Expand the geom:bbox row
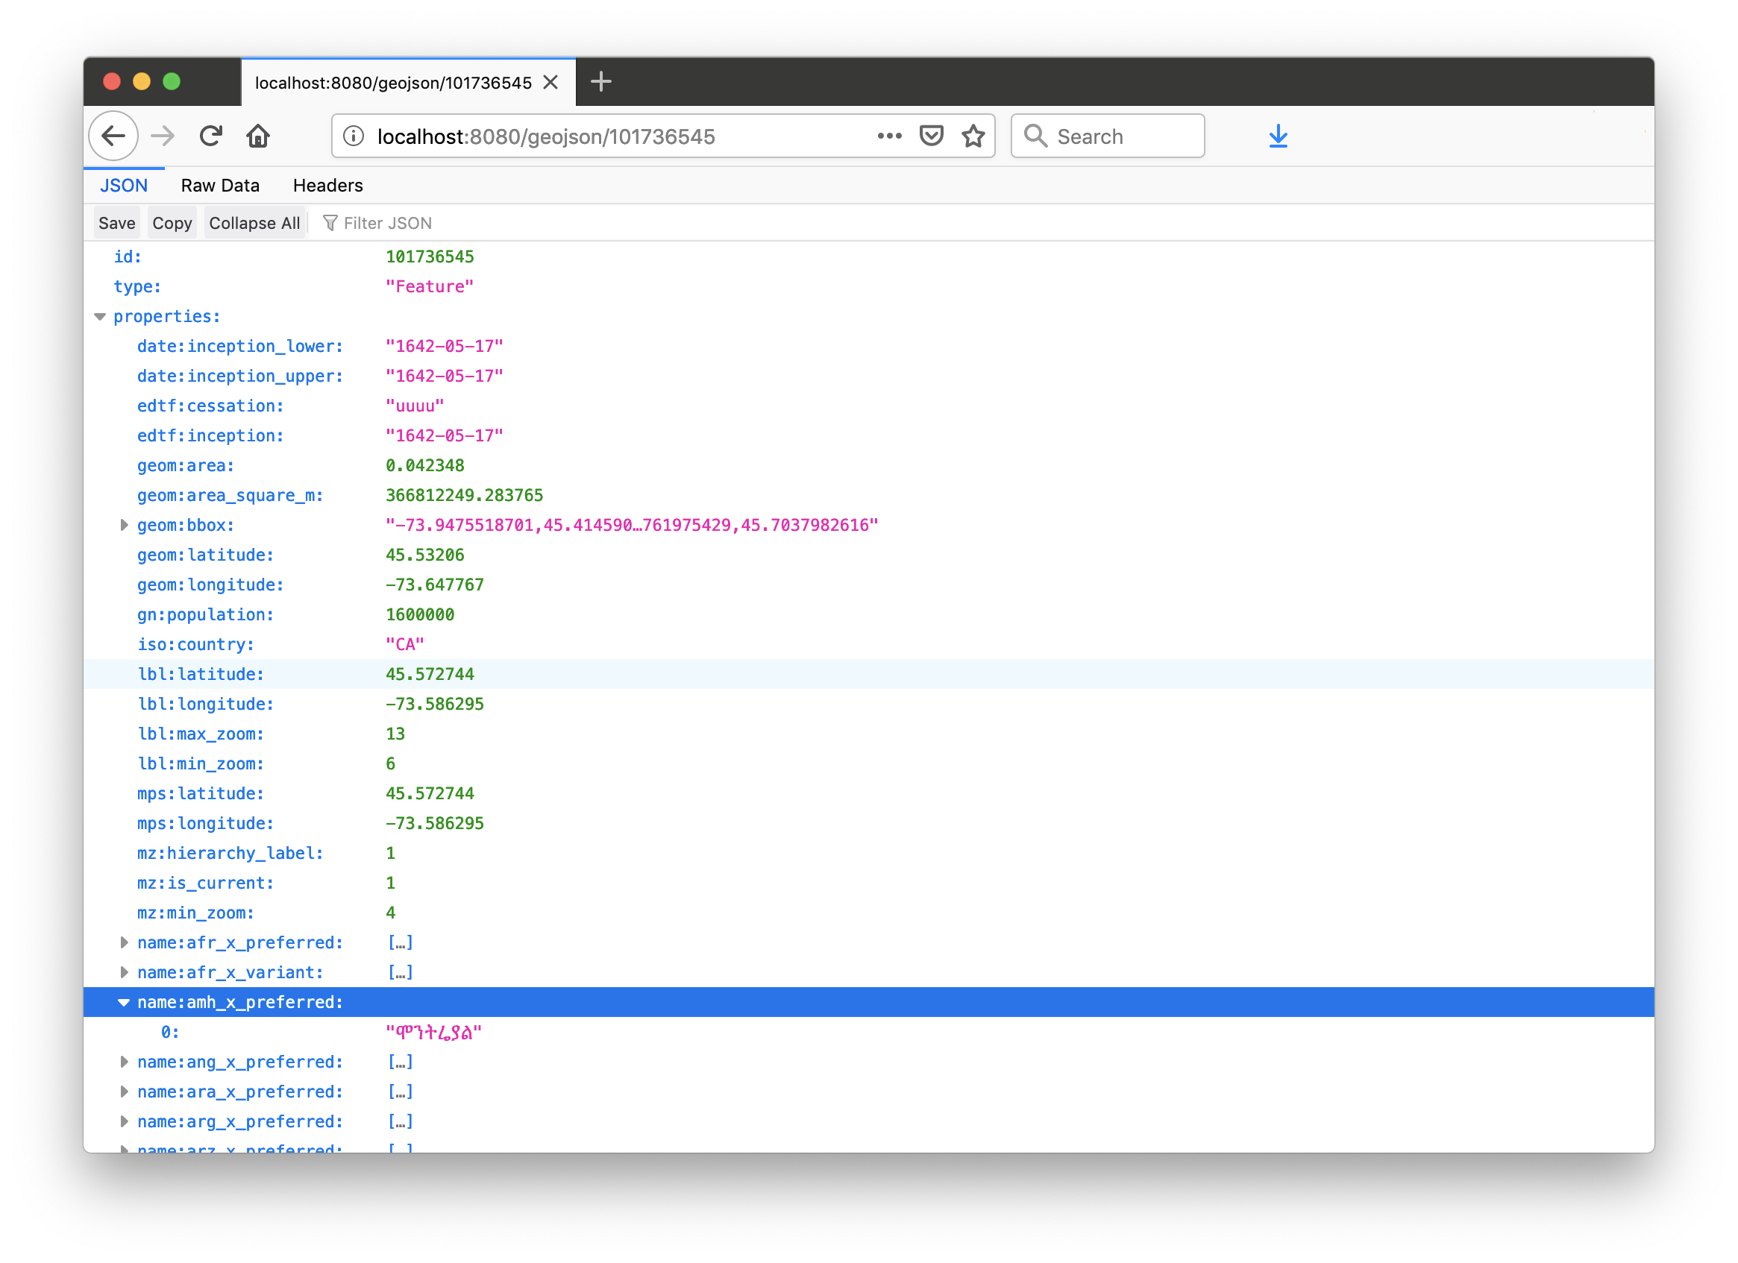Viewport: 1738px width, 1263px height. [x=123, y=526]
